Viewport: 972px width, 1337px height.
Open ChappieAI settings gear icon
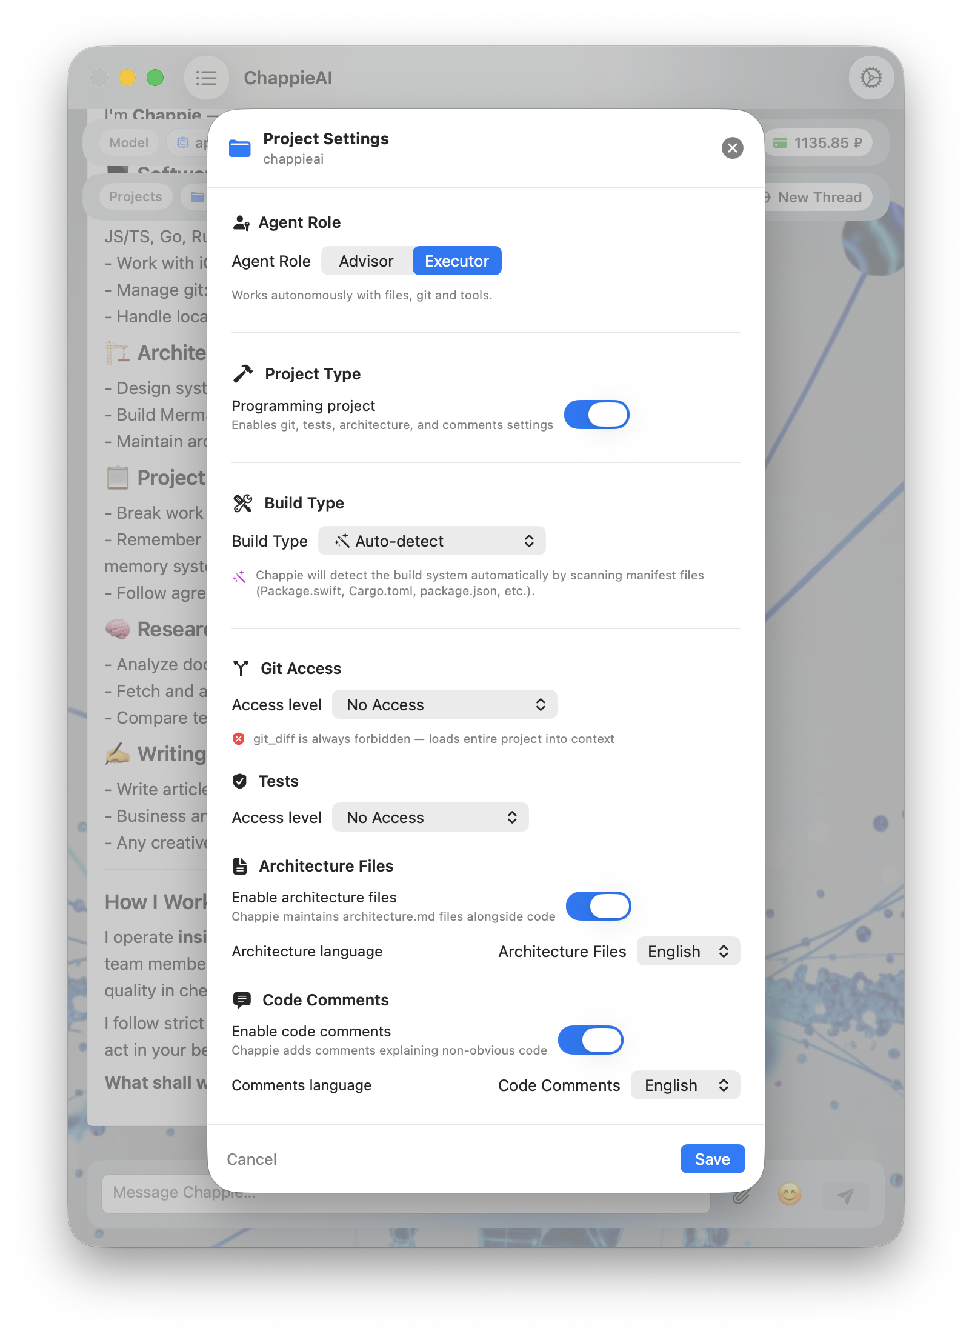[871, 78]
